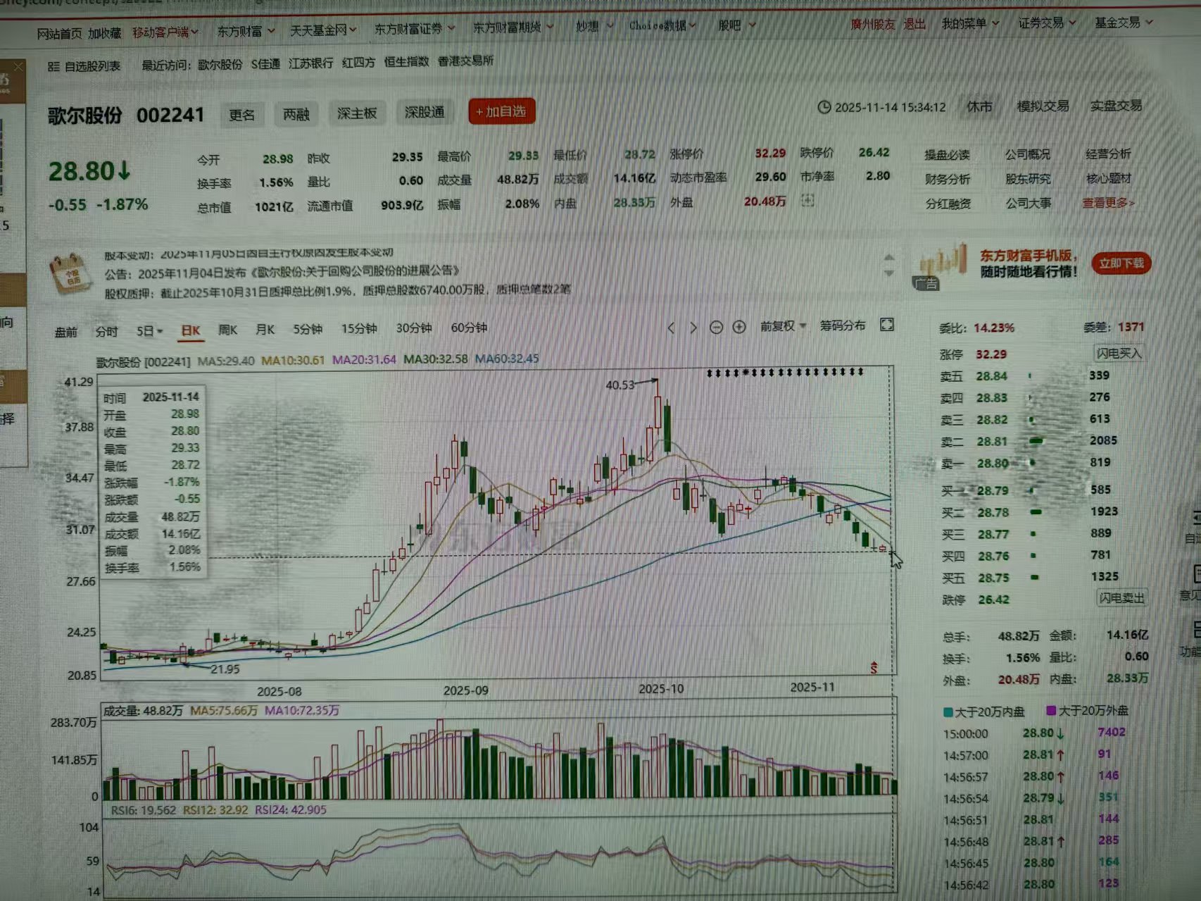
Task: Open the 公司概况 link
Action: tap(1027, 154)
